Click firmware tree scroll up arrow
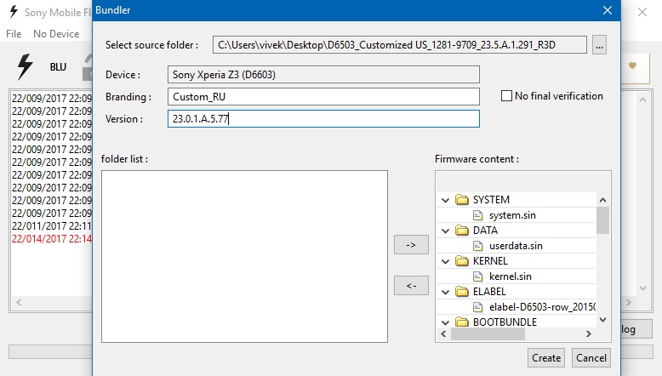The height and width of the screenshot is (376, 662). click(602, 200)
